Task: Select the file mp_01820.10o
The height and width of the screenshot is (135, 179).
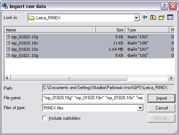Action: (x=25, y=49)
